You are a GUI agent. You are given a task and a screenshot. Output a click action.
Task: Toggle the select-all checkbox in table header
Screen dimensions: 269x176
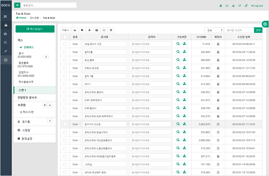[65, 37]
